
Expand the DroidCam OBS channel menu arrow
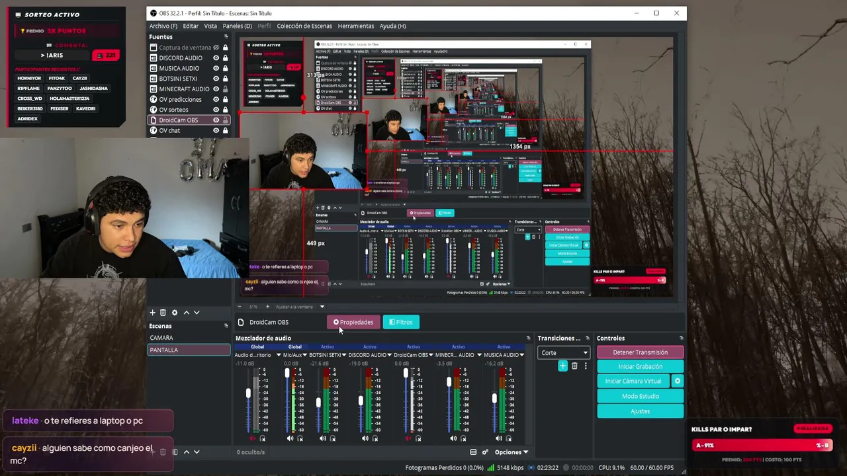tap(431, 355)
